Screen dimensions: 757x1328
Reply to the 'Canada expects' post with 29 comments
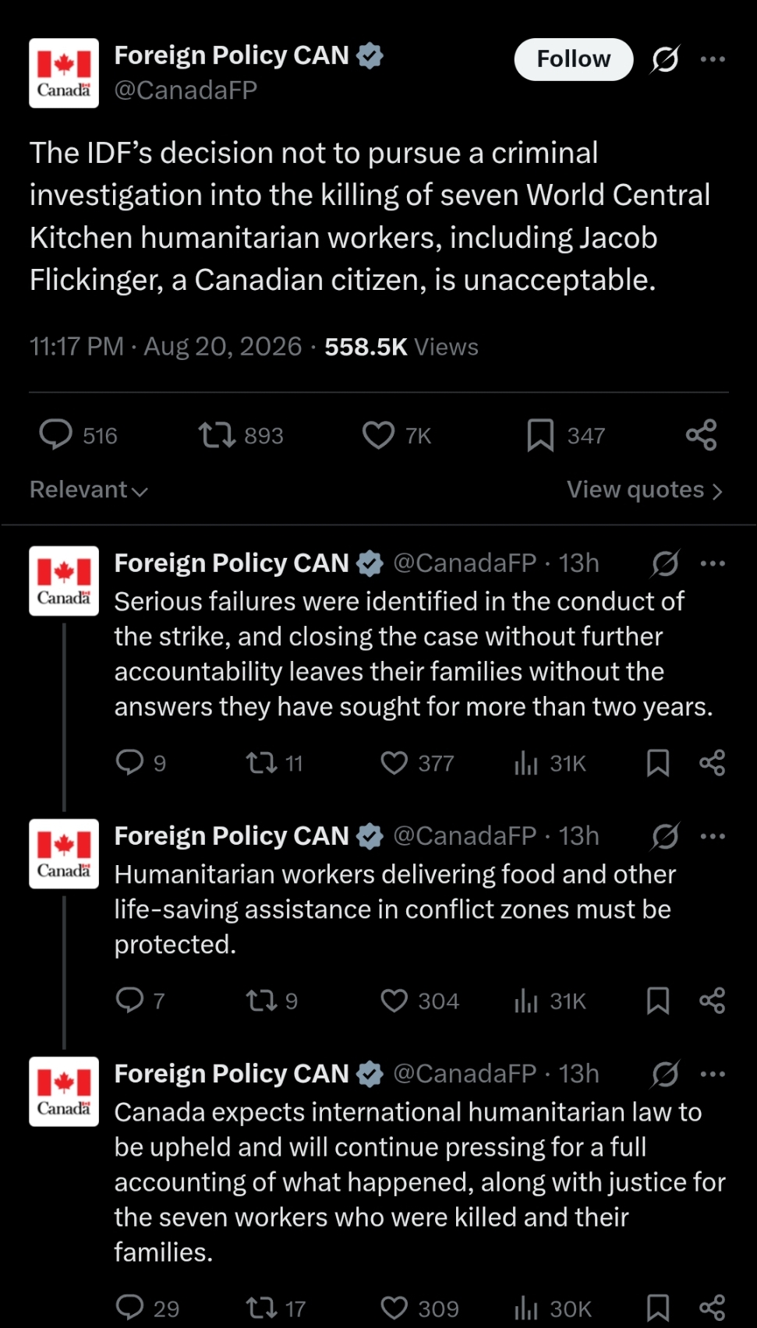(x=147, y=1308)
